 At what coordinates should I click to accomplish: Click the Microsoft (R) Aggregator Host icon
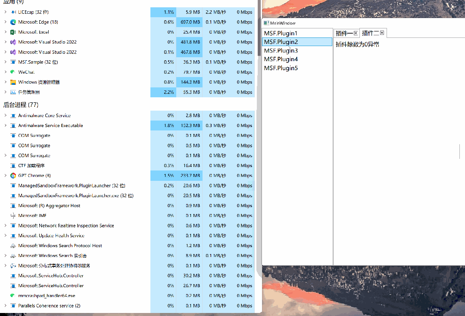(x=13, y=205)
